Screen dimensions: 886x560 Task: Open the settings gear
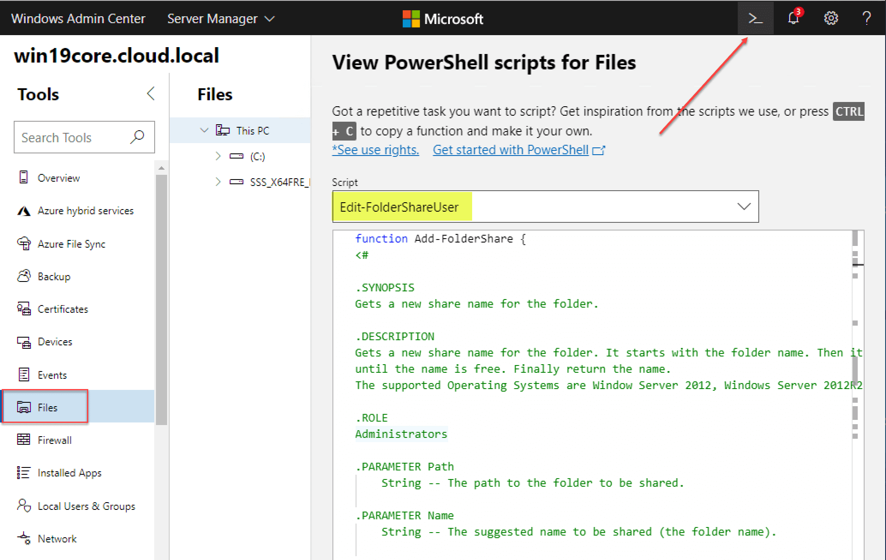coord(831,18)
